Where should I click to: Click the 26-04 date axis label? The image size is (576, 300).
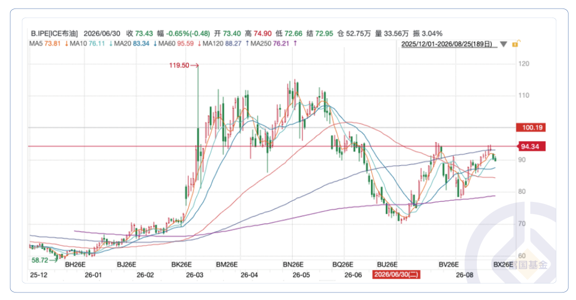(x=249, y=274)
